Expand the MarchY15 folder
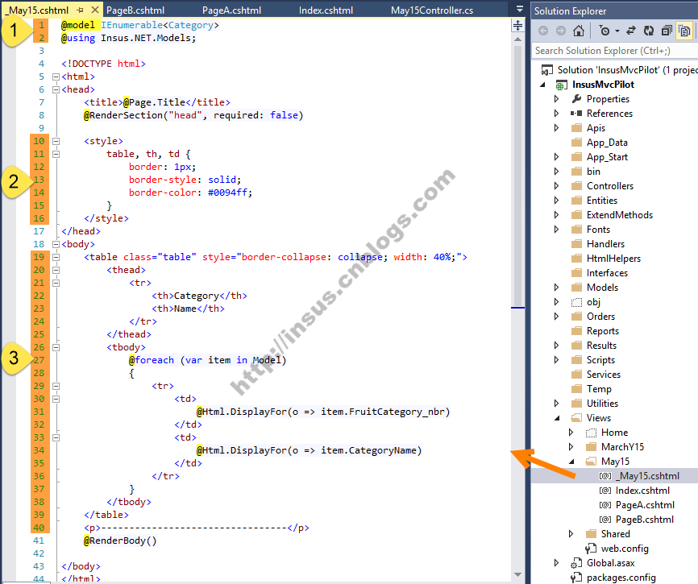Screen dimensions: 698x584 coord(571,447)
